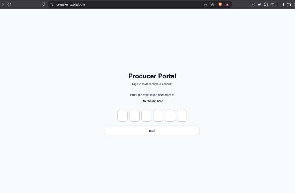Image resolution: width=295 pixels, height=193 pixels.
Task: Click the share icon in address bar
Action: point(212,4)
